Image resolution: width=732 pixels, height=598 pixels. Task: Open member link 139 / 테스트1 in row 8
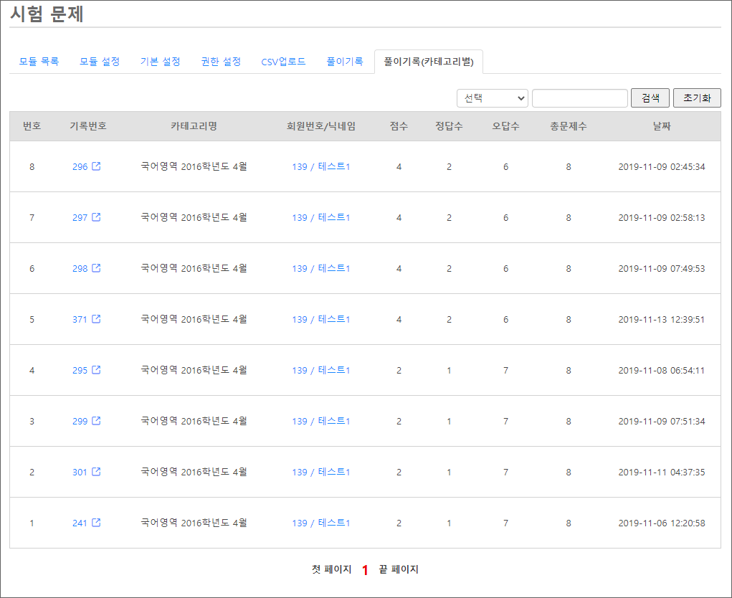click(320, 166)
